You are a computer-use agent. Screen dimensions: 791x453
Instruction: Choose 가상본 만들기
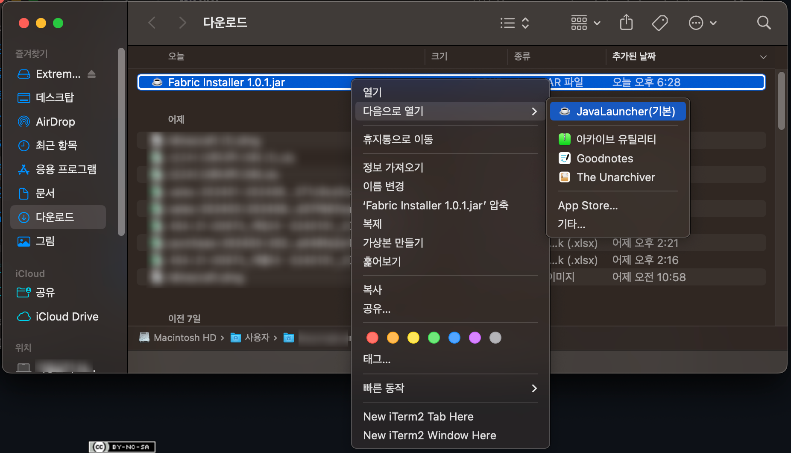click(451, 243)
